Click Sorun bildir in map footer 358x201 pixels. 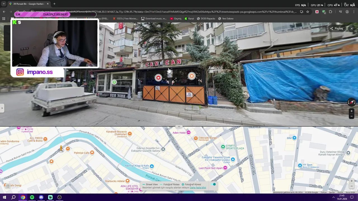[x=350, y=192]
